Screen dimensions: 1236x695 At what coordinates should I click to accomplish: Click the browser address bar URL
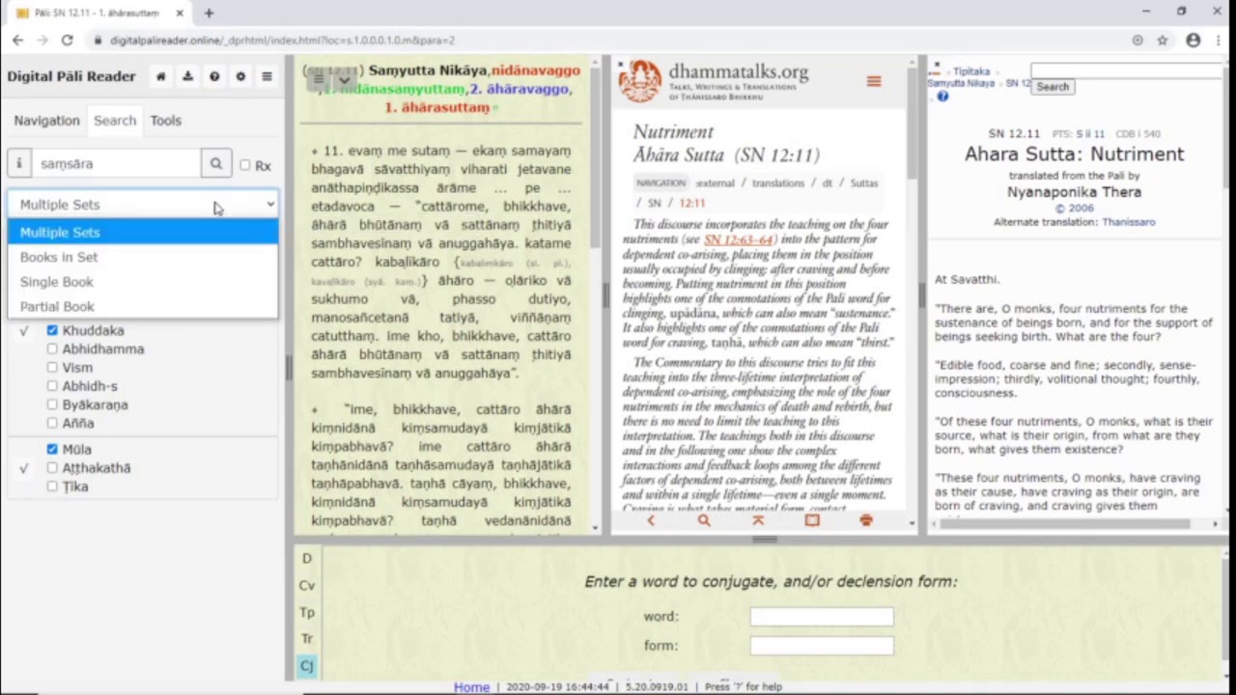click(282, 41)
